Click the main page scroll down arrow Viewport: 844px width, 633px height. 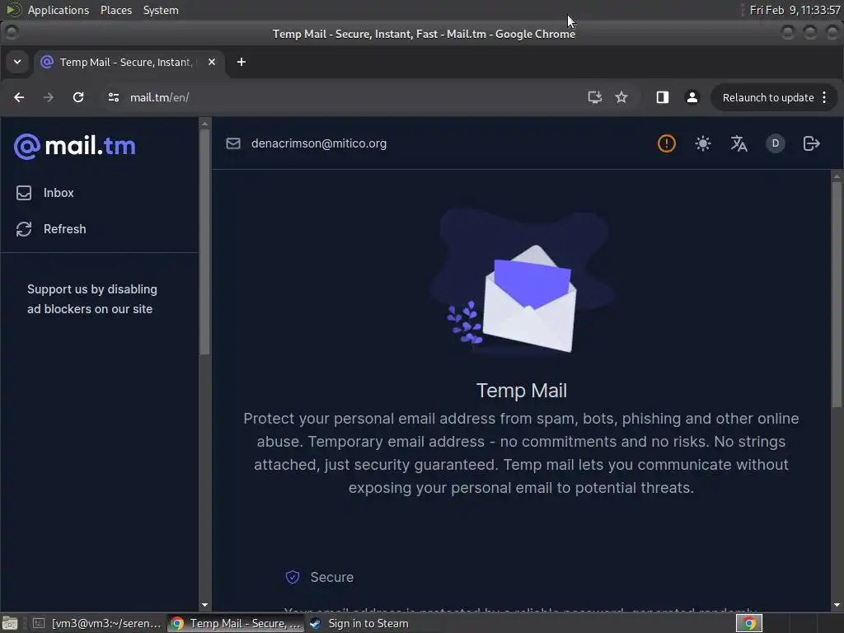[837, 605]
